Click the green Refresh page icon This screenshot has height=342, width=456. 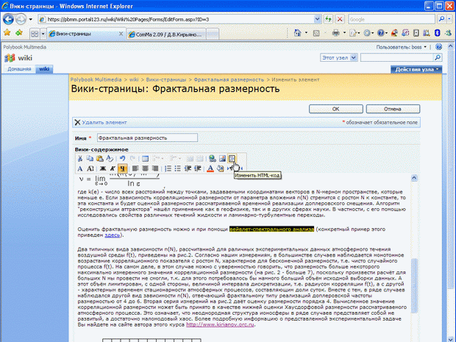(x=328, y=19)
